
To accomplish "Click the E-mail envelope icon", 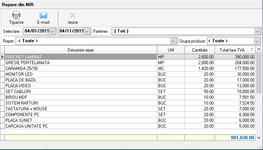I will pos(43,16).
